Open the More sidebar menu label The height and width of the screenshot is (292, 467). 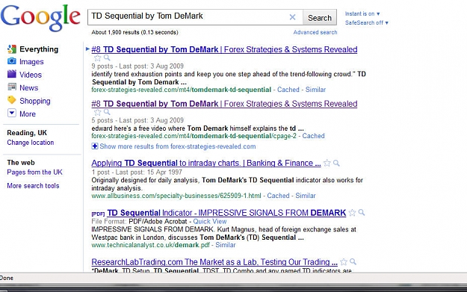(x=28, y=114)
